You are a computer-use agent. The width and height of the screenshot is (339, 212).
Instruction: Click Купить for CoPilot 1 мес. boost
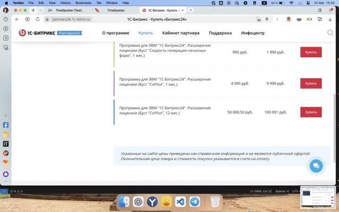coord(310,83)
